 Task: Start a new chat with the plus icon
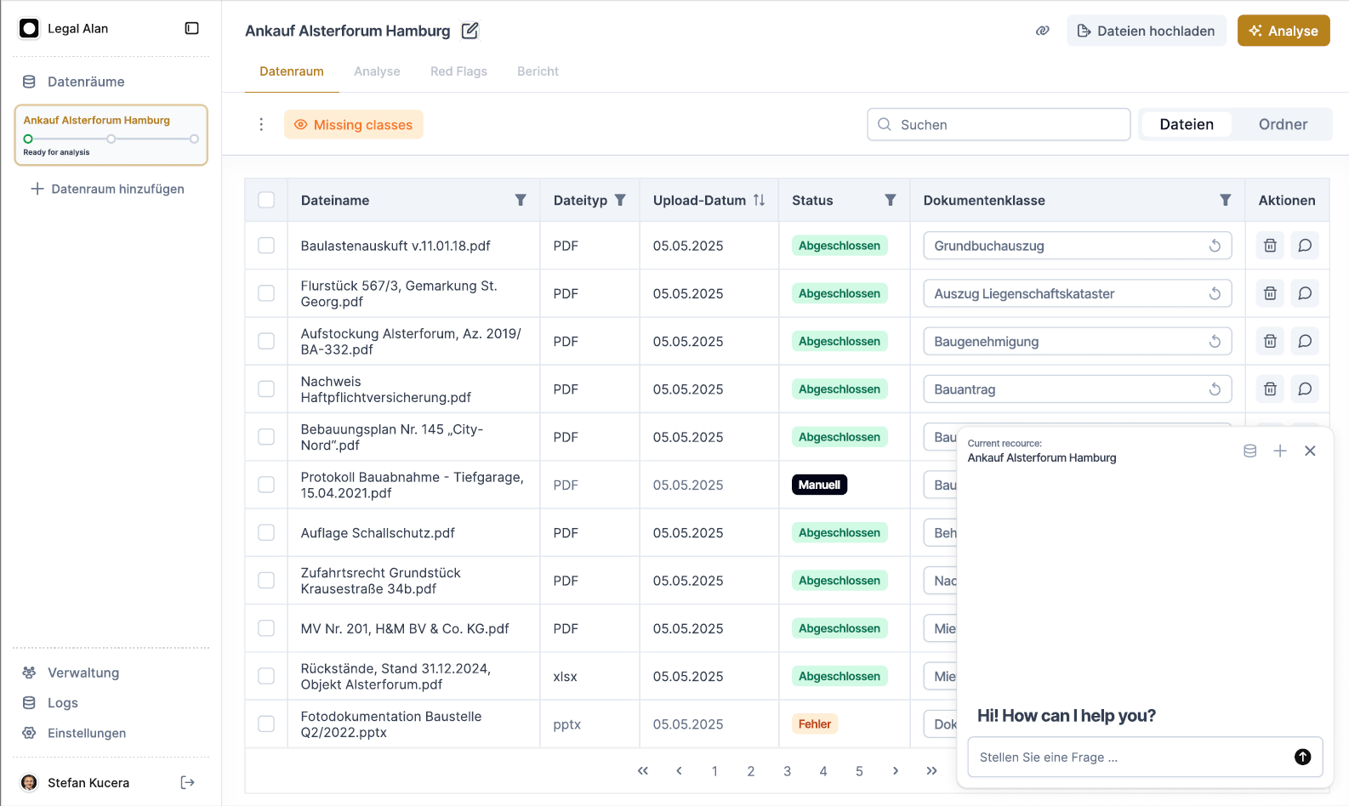pyautogui.click(x=1279, y=451)
